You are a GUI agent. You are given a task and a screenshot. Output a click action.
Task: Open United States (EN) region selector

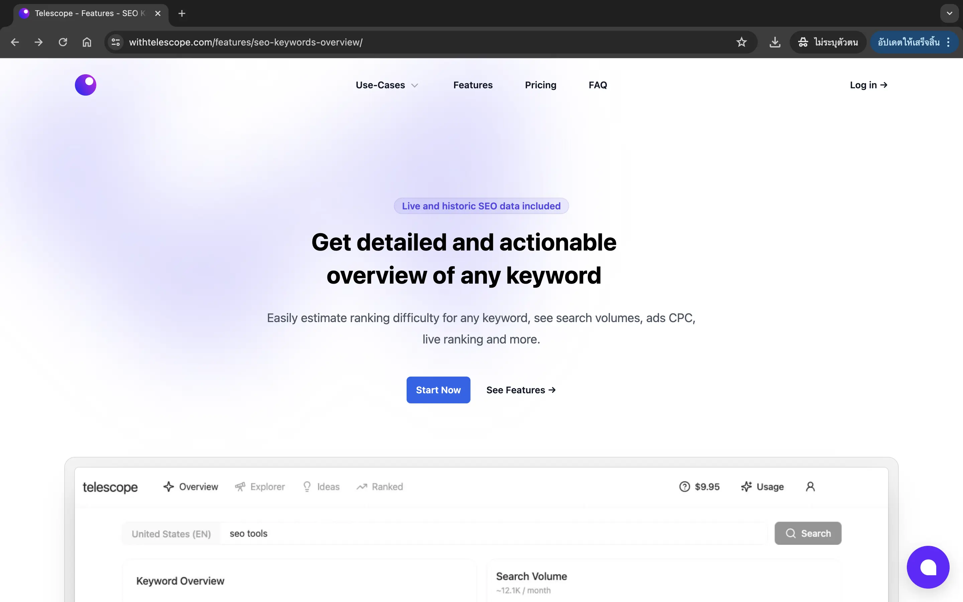click(x=171, y=533)
